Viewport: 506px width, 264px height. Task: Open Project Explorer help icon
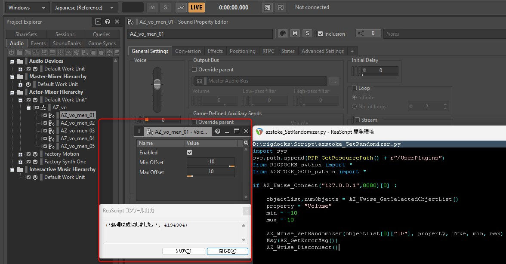108,21
